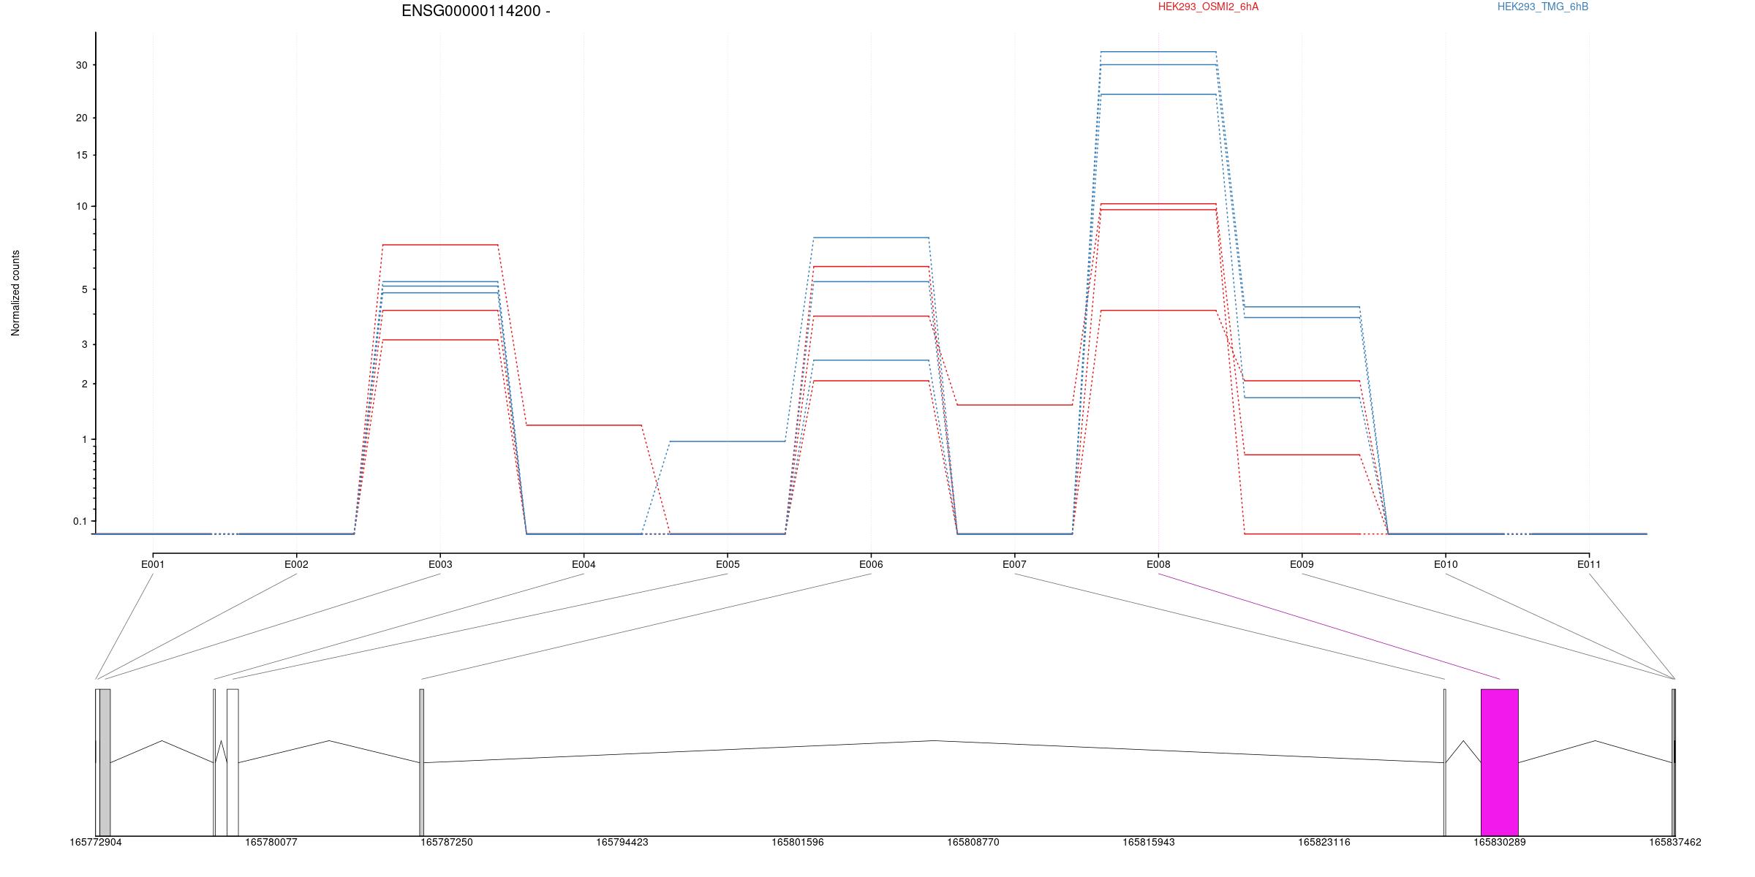Click y-axis tick label 20
This screenshot has height=877, width=1755.
click(80, 118)
